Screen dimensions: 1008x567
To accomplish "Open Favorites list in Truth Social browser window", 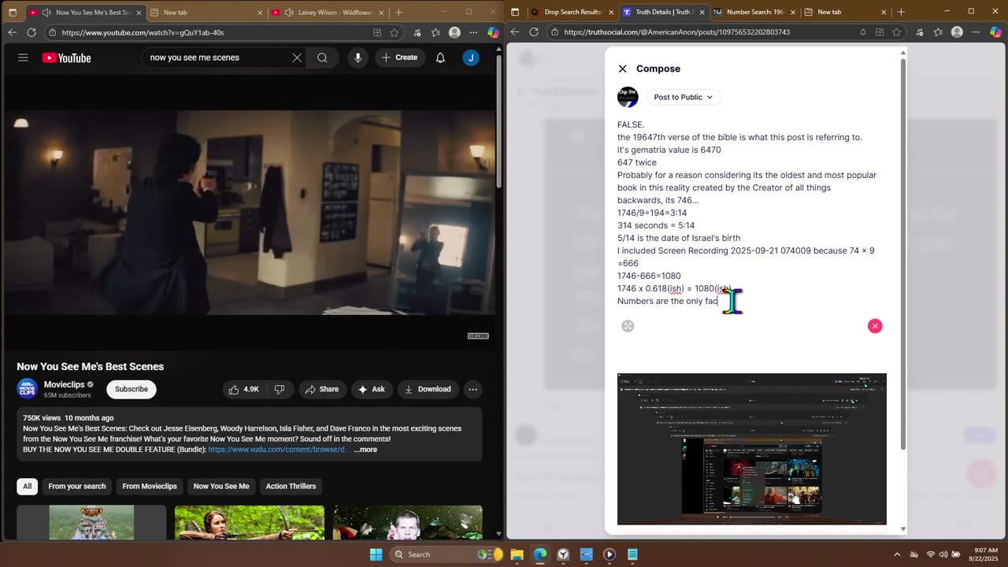I will click(937, 32).
